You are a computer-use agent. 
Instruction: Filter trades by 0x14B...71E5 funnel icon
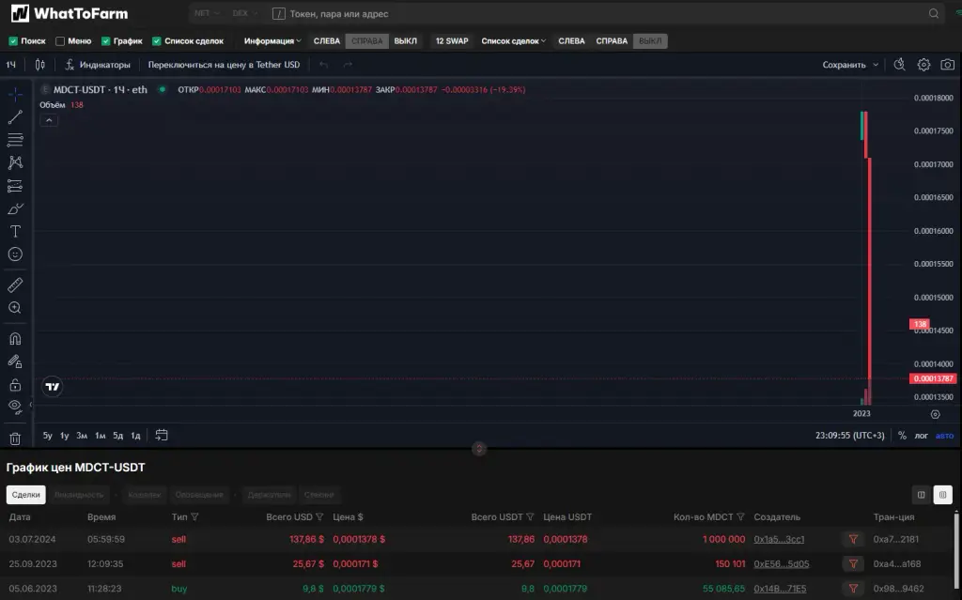tap(853, 589)
